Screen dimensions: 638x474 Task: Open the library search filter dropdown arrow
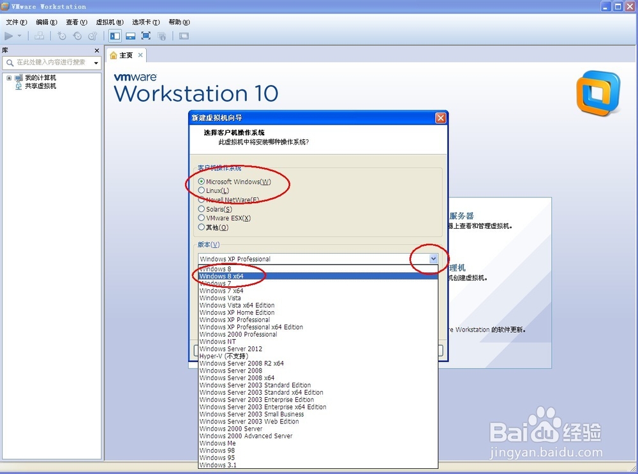96,63
